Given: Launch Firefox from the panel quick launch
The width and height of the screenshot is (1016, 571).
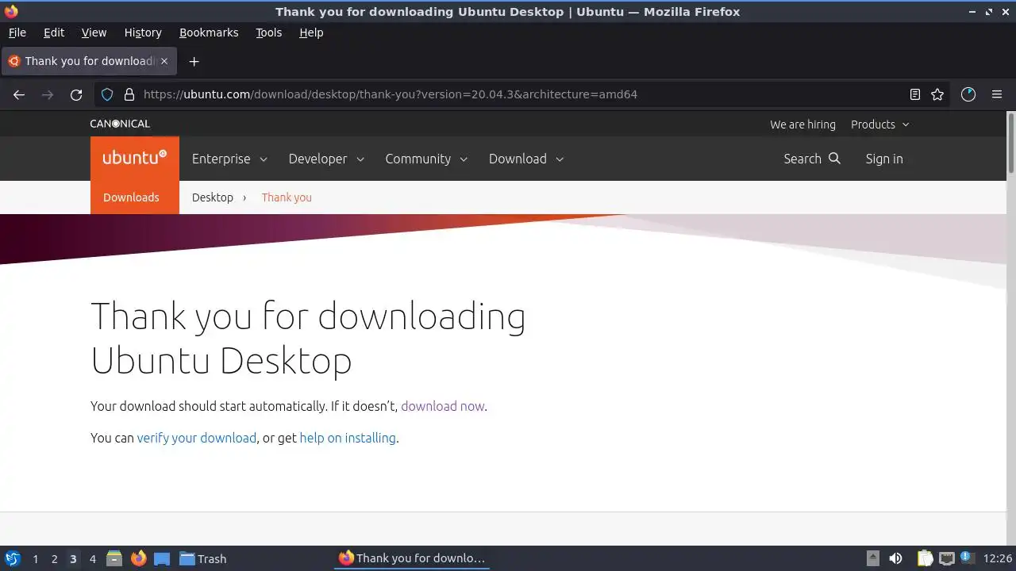Looking at the screenshot, I should pos(138,558).
